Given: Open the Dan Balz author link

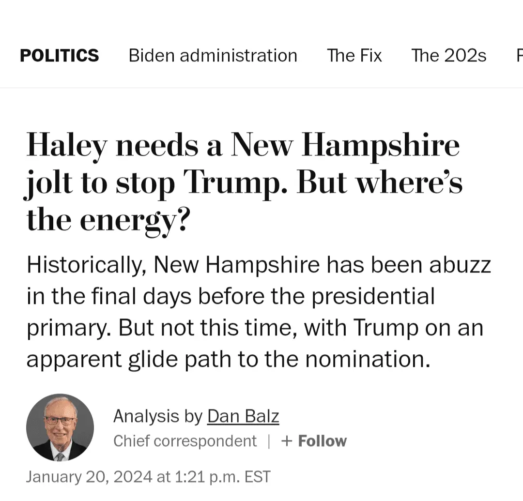Looking at the screenshot, I should point(243,416).
